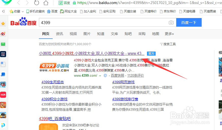Screen dimensions: 222x130
Task: Open the red 小红书 sidebar icon
Action: 3,95
